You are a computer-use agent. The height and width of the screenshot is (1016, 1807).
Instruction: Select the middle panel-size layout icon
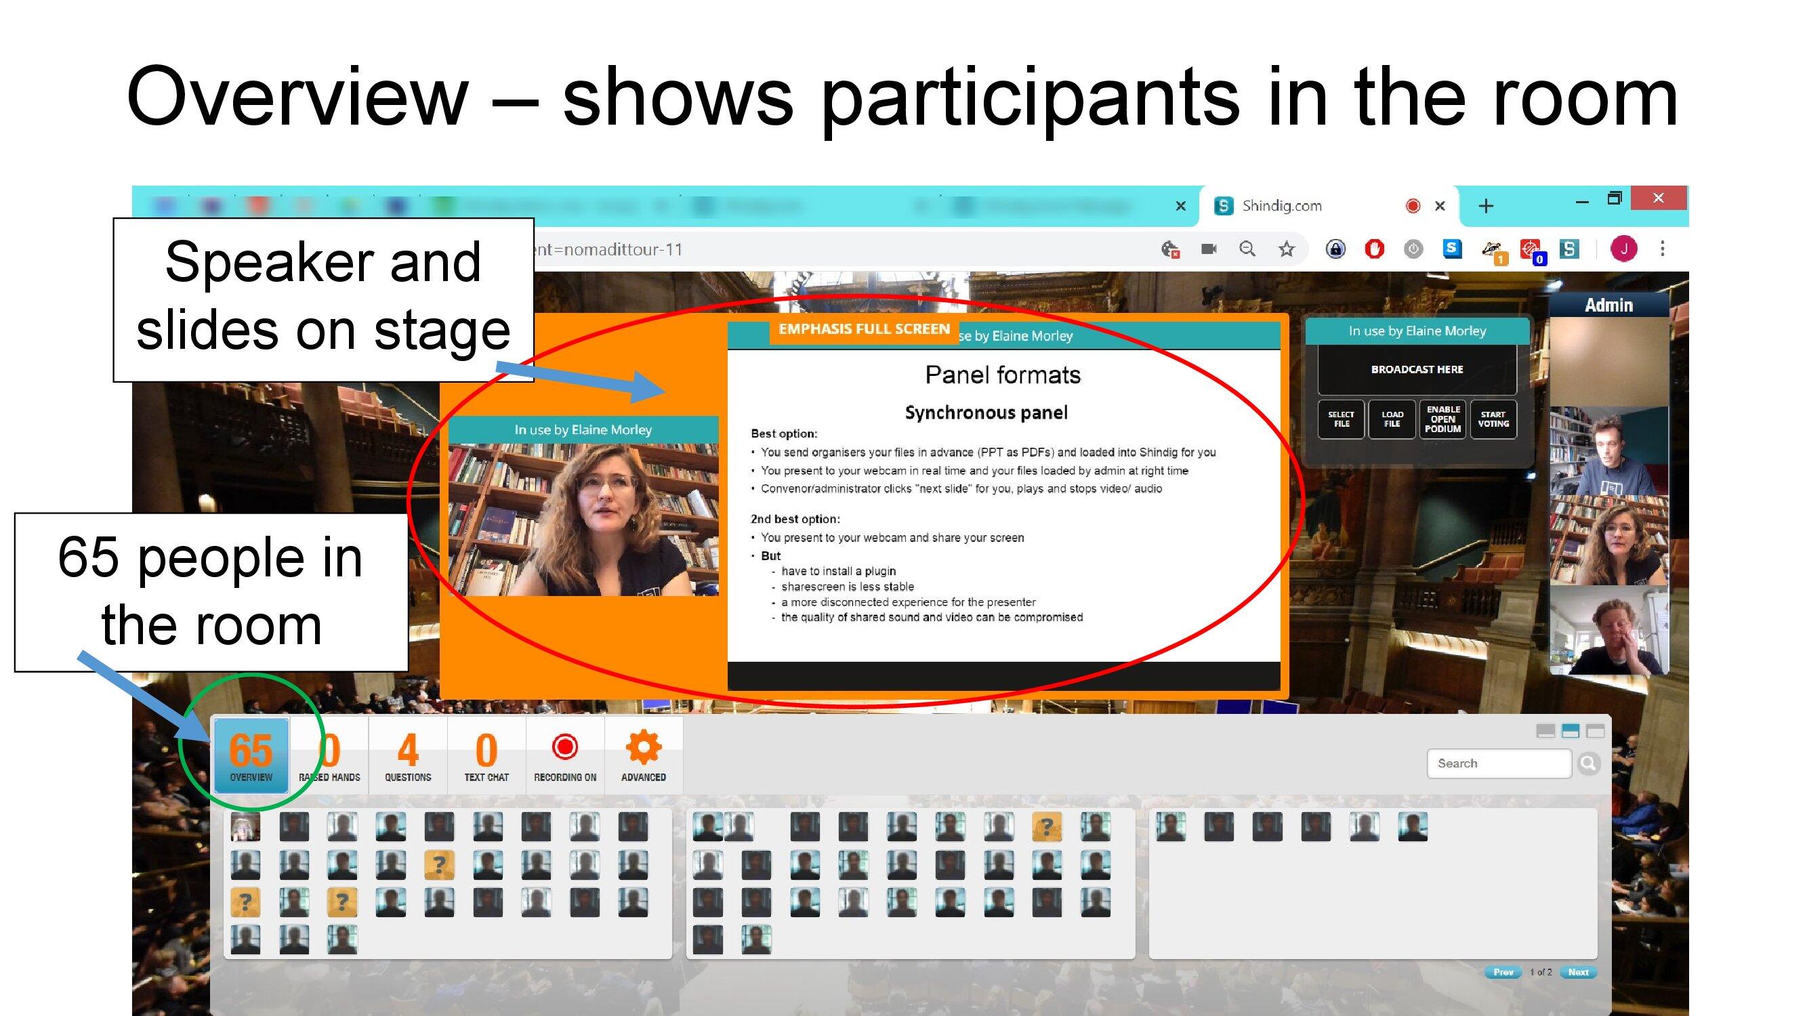click(1570, 731)
